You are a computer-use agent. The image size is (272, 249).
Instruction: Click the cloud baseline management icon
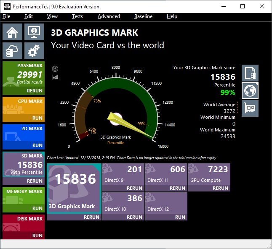tap(13, 51)
